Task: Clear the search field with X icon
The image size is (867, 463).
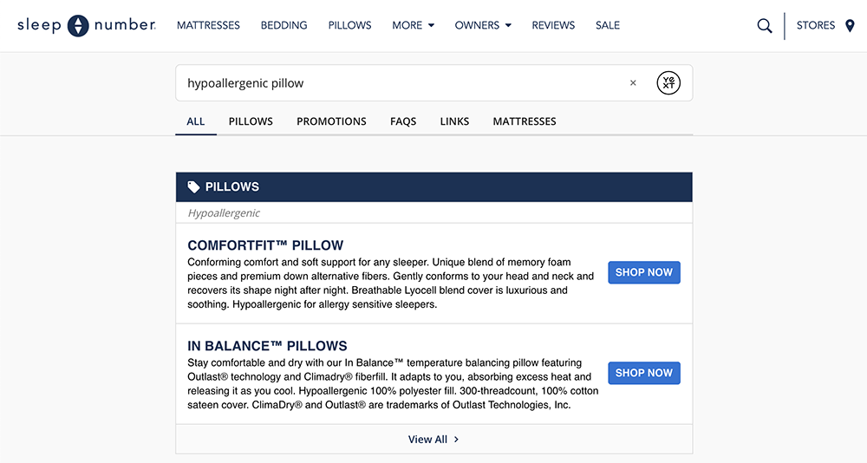Action: point(633,83)
